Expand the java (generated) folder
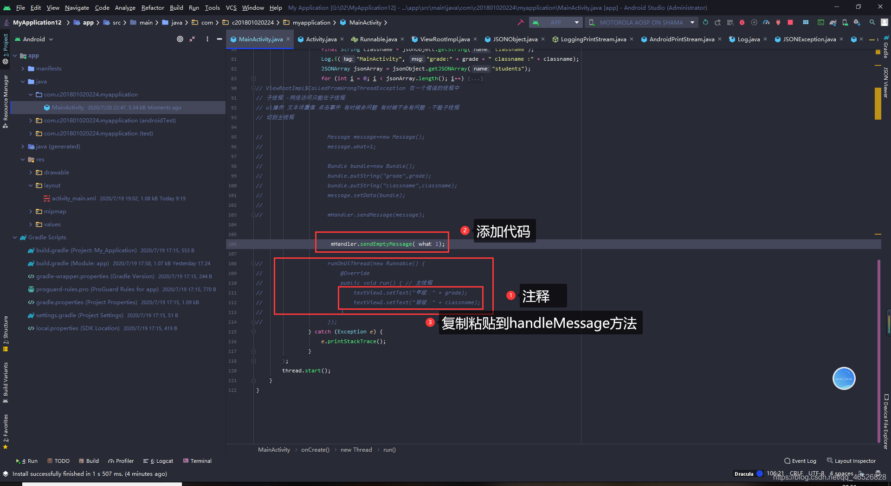This screenshot has height=486, width=891. 23,147
